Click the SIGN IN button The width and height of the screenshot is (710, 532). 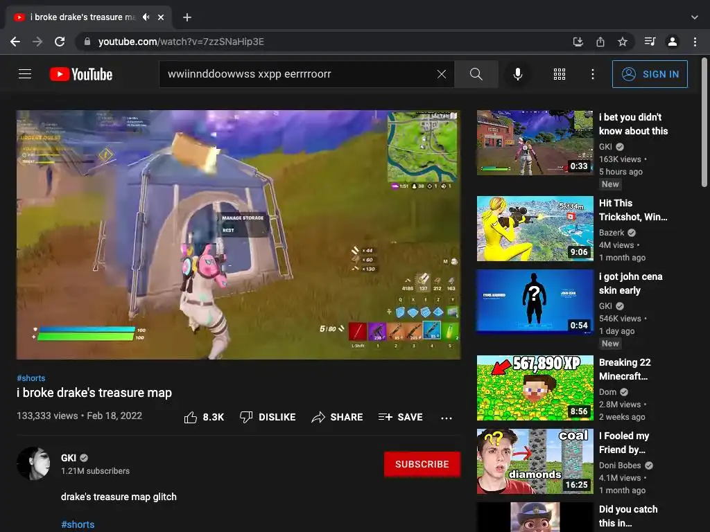tap(650, 74)
